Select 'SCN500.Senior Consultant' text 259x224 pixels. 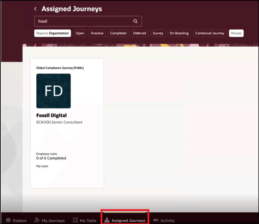coord(59,122)
